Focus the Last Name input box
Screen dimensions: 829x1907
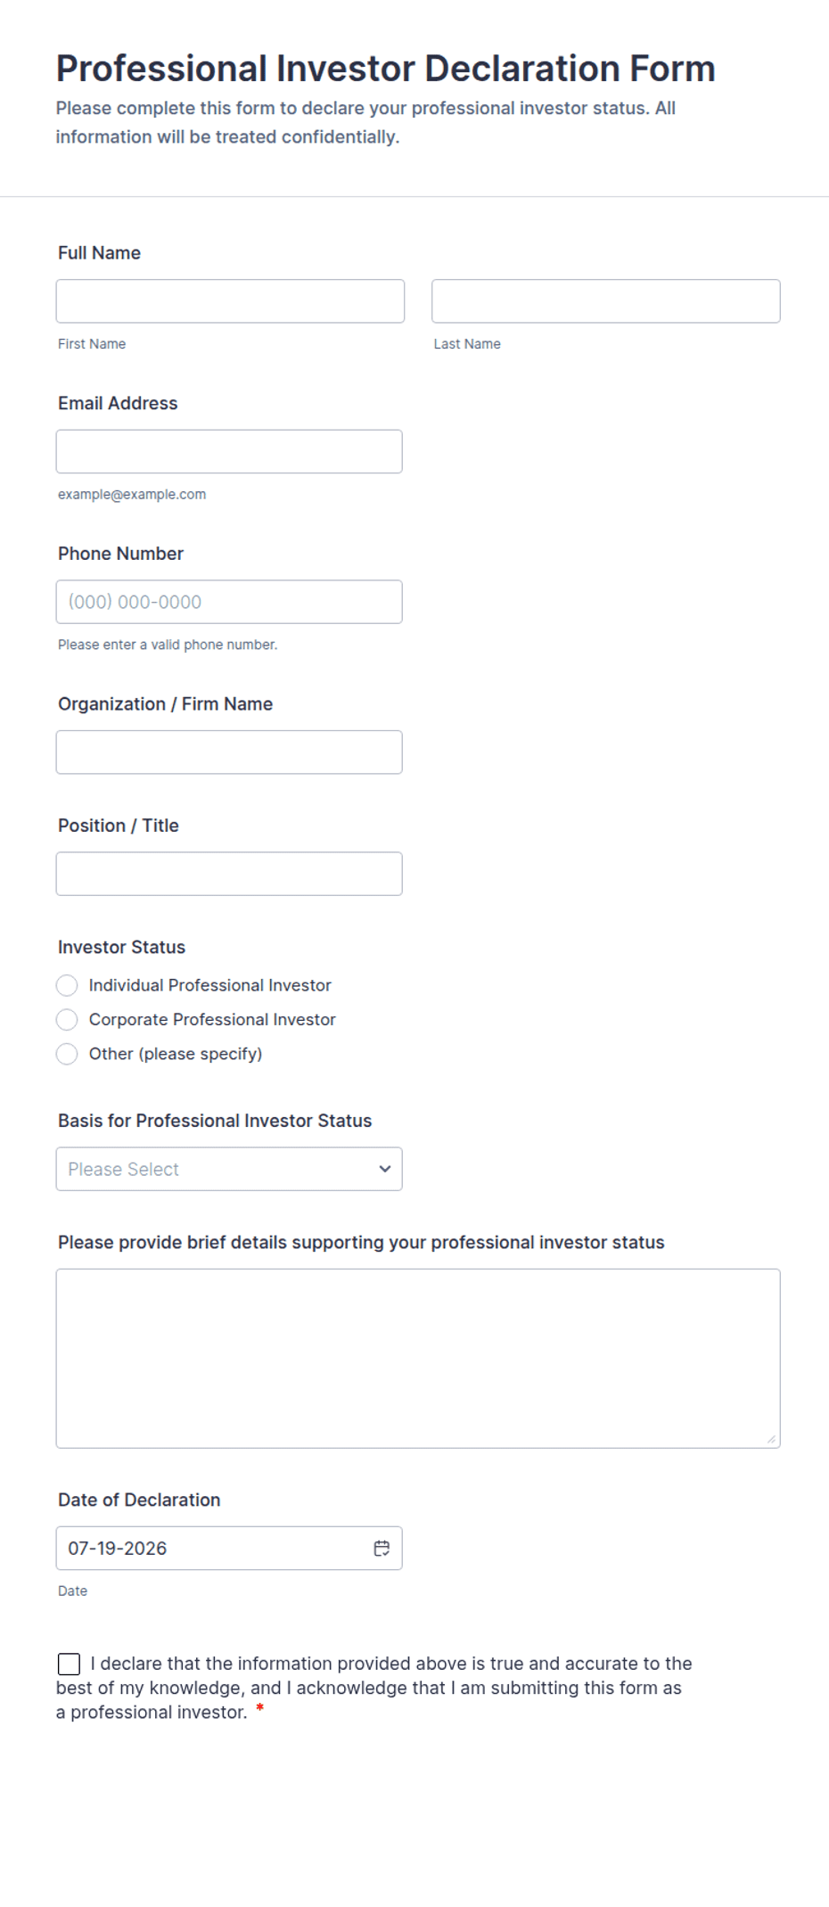tap(606, 301)
